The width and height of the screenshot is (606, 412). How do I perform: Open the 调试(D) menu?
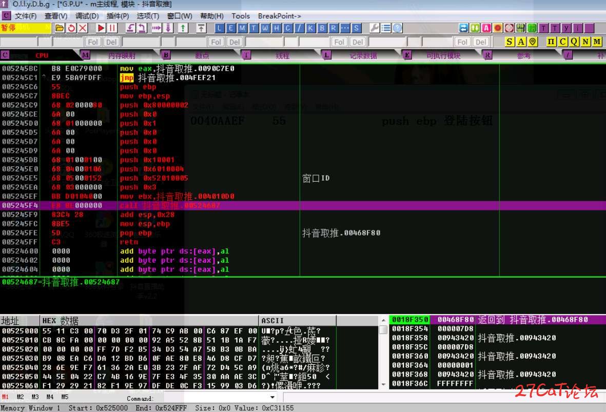87,16
